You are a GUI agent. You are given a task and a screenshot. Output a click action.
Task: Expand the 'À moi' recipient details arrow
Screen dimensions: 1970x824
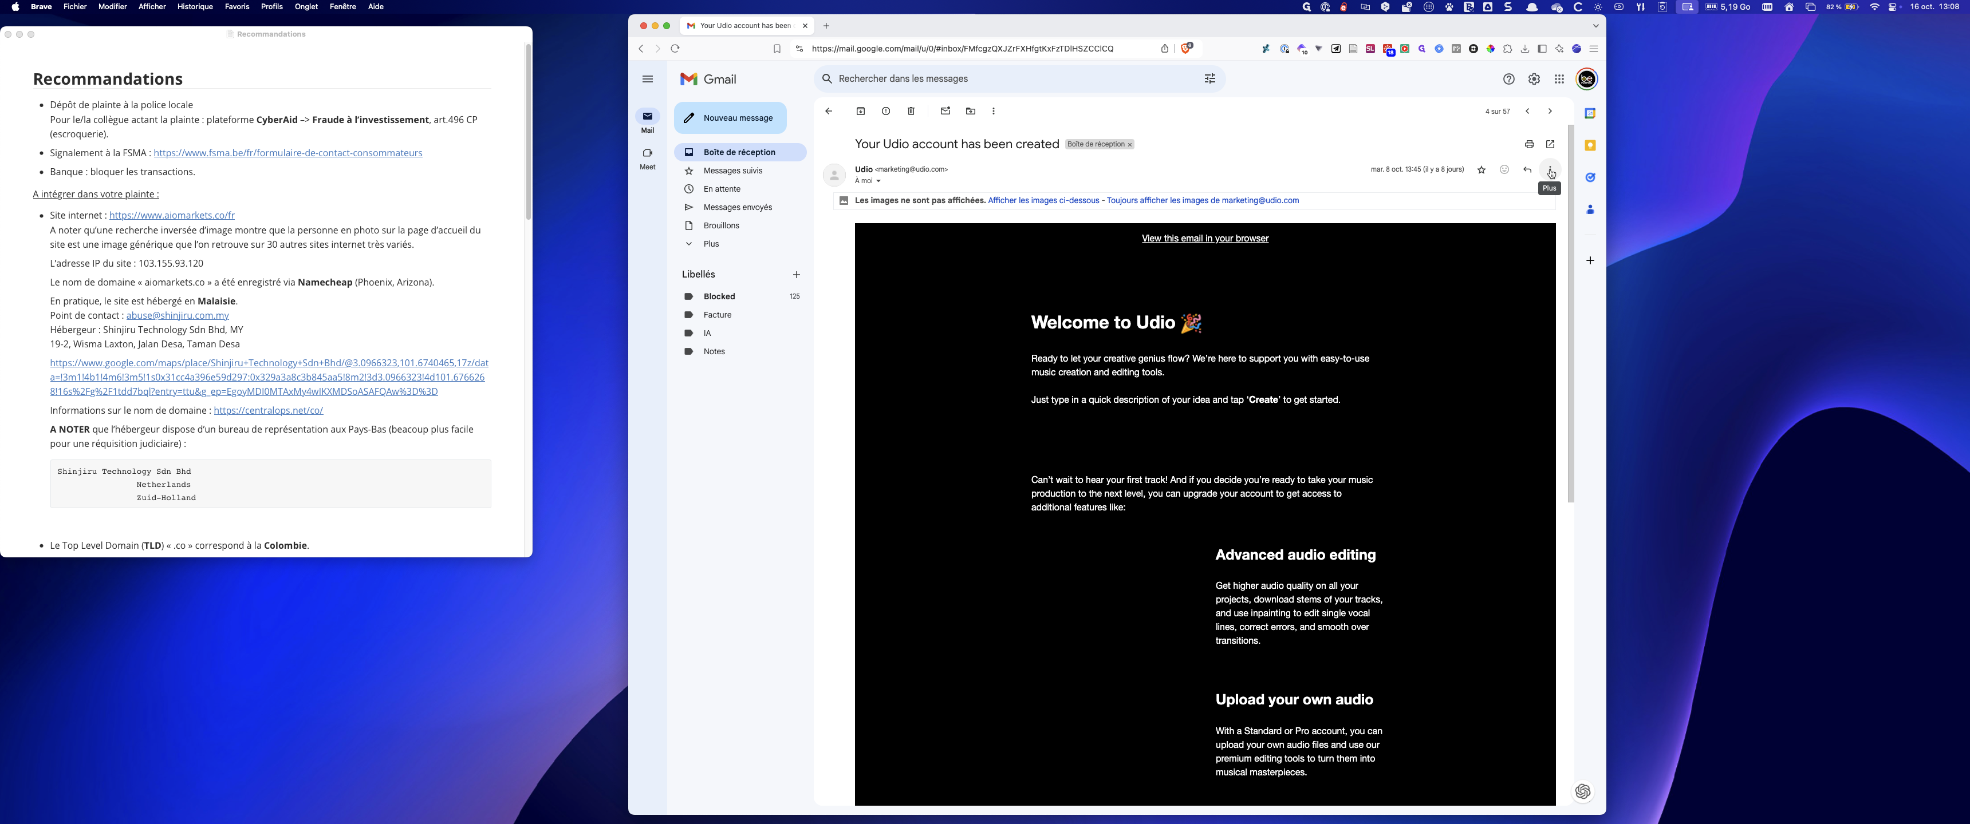[x=878, y=181]
